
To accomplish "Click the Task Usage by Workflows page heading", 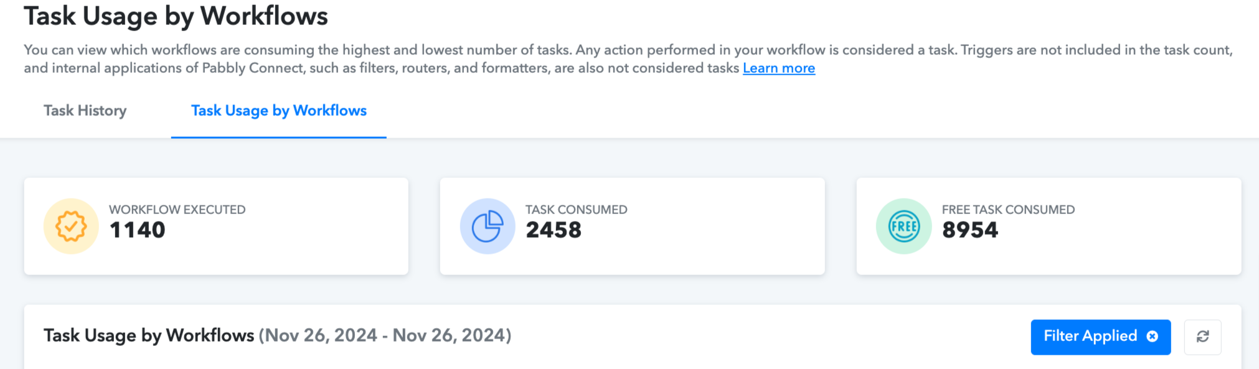I will [176, 16].
